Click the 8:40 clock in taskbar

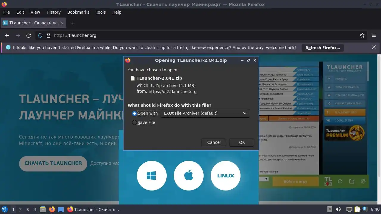point(375,209)
